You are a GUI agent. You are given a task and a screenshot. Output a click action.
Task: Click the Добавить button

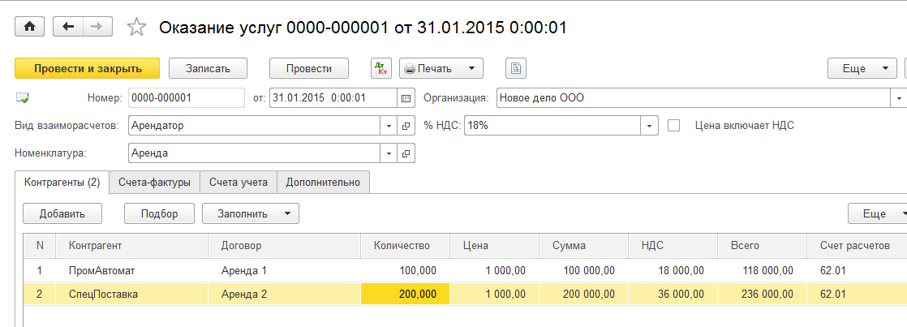[62, 213]
